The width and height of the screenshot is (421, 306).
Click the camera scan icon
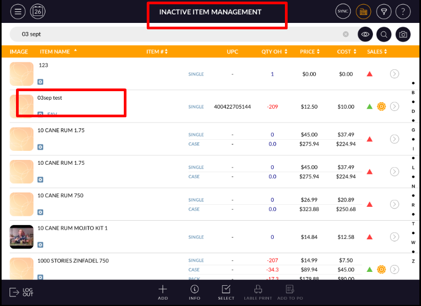pos(403,34)
